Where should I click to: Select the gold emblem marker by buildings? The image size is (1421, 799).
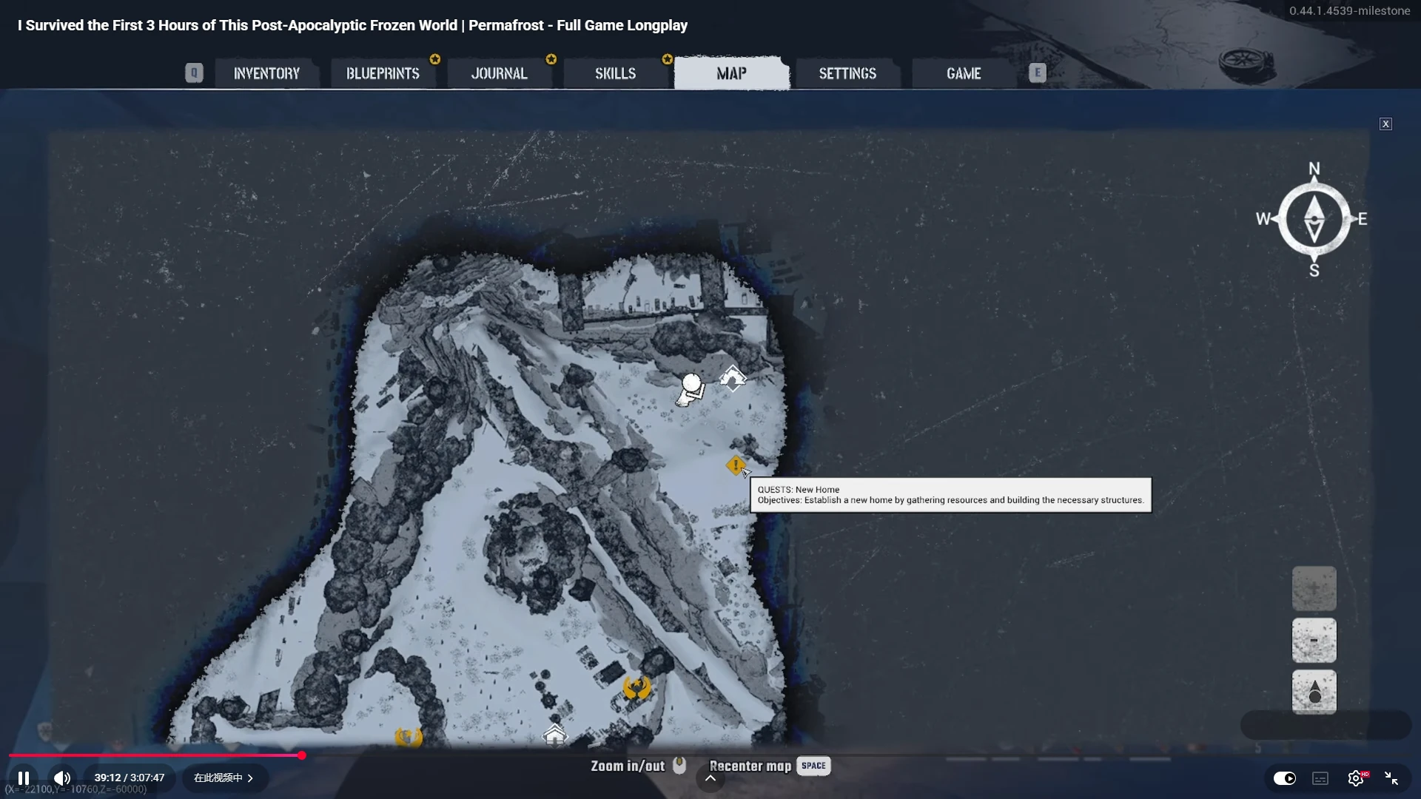(x=636, y=687)
